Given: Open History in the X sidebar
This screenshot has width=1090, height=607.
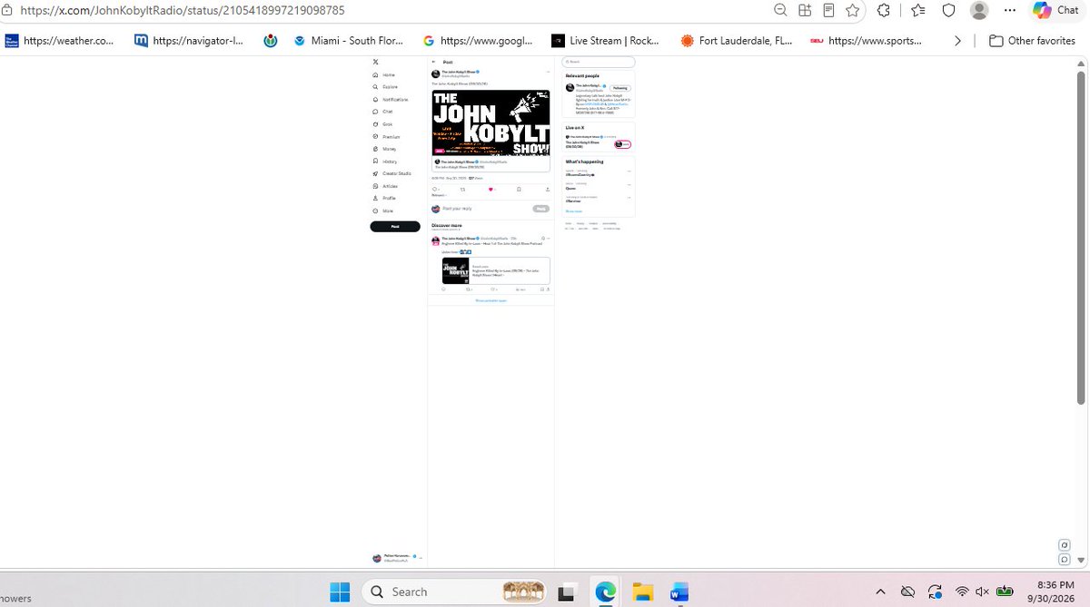Looking at the screenshot, I should tap(384, 162).
